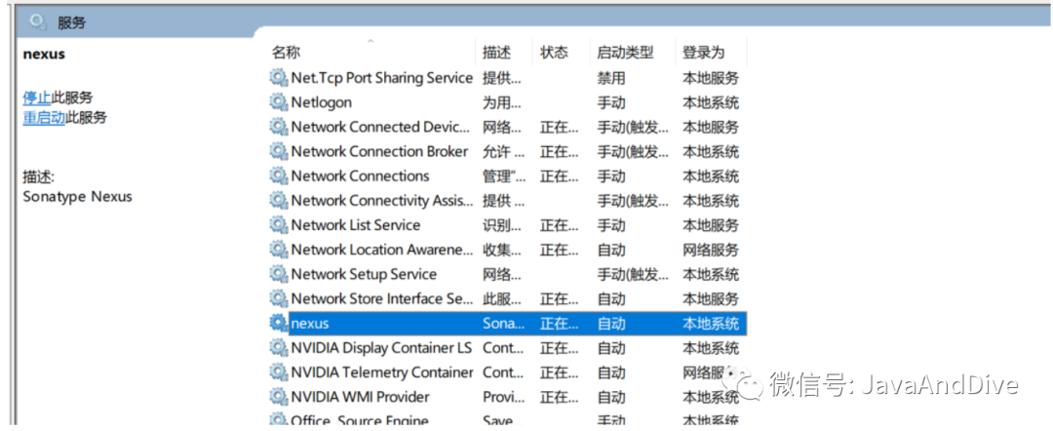Sort services by the 名称 column header
Viewport: 1053px width, 431px height.
click(x=286, y=53)
